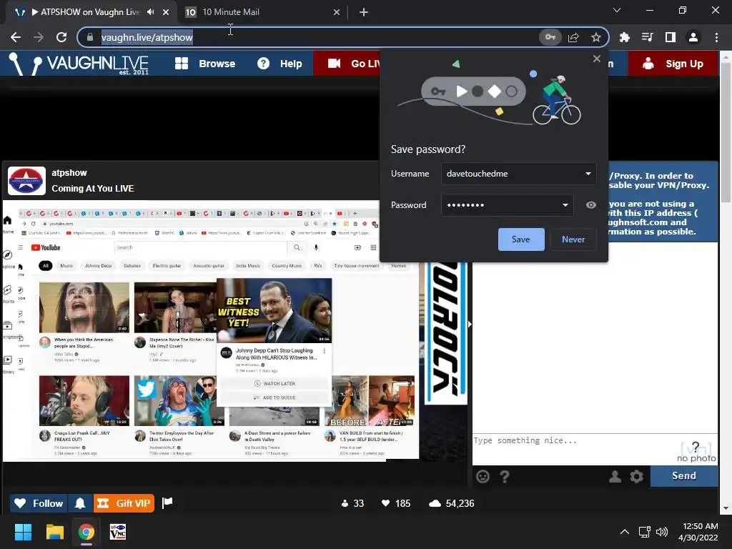Toggle the Chrome side panel icon
The height and width of the screenshot is (549, 732).
[x=670, y=37]
